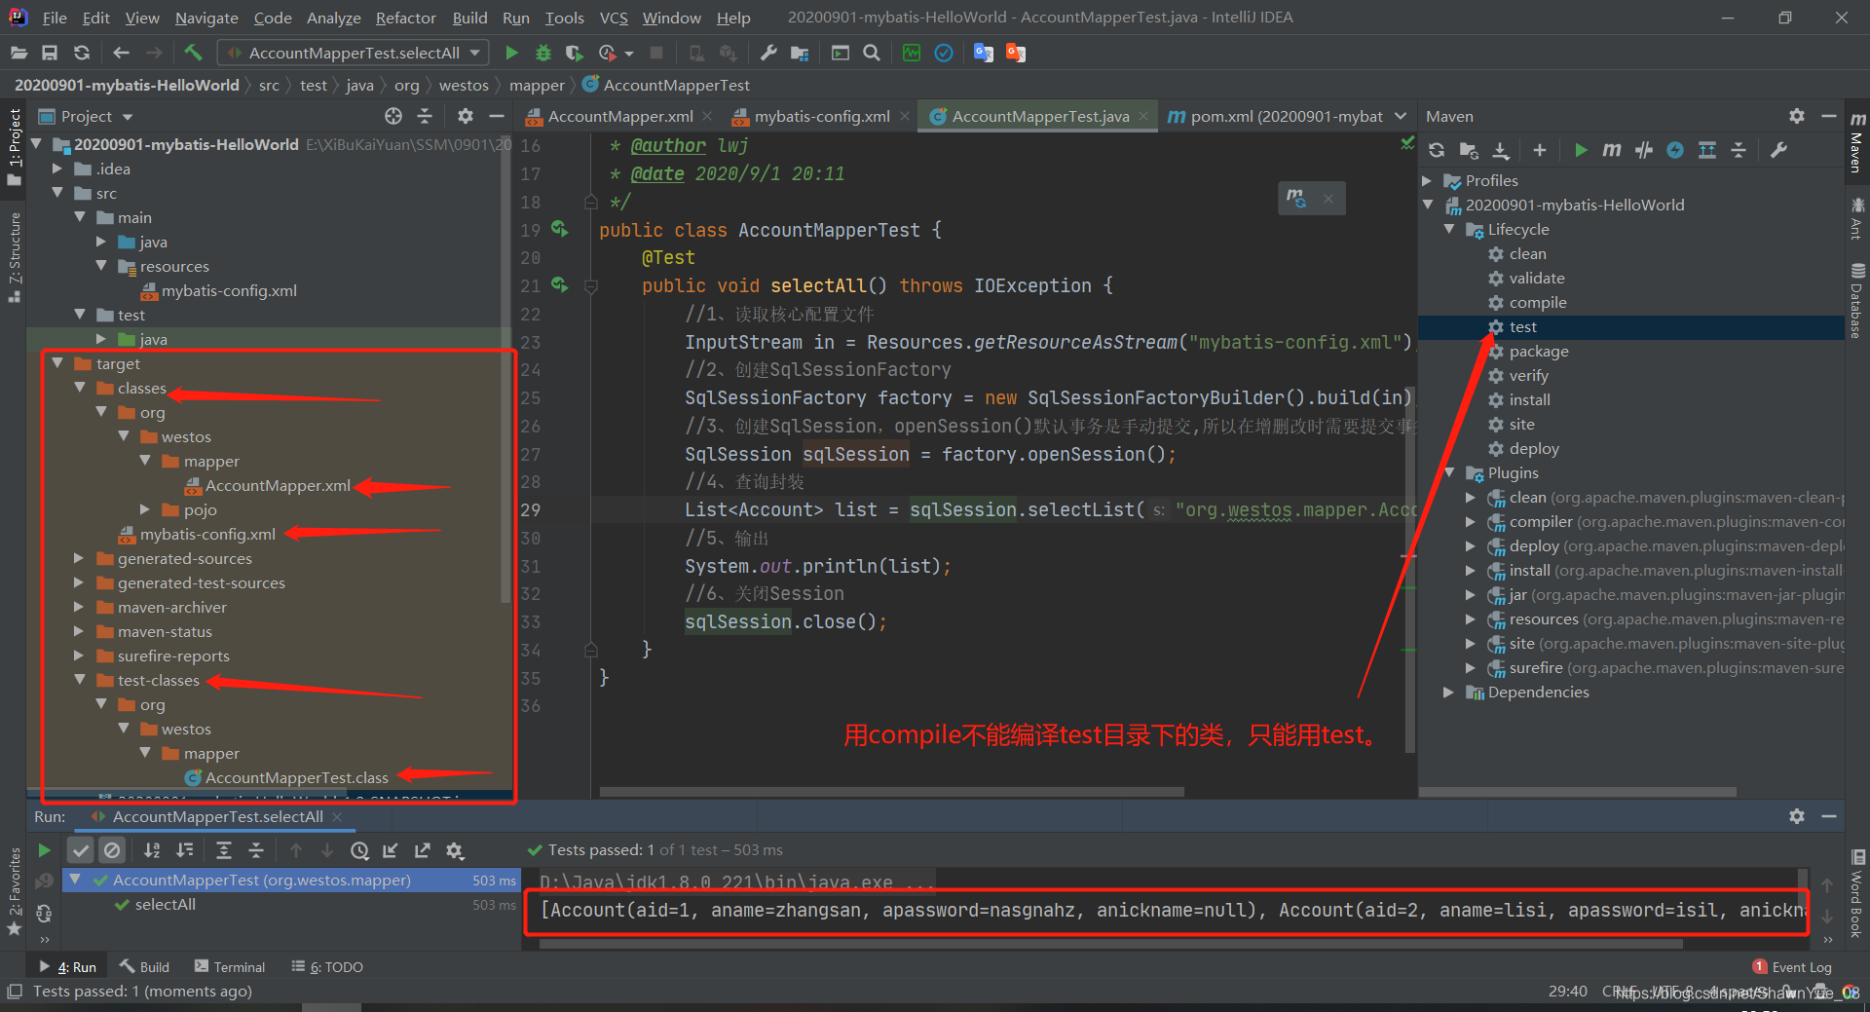Toggle Skip Tests Mode in Maven toolbar
The width and height of the screenshot is (1870, 1012).
tap(1675, 150)
